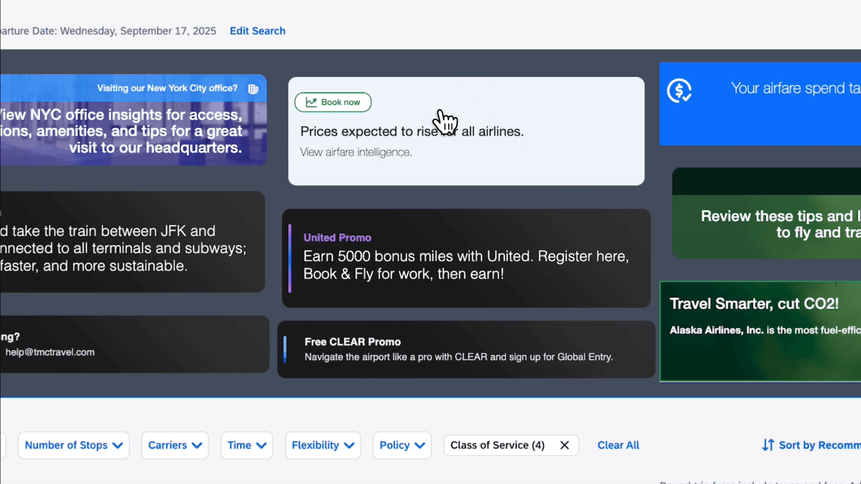Expand the Policy filter dropdown
The height and width of the screenshot is (484, 861).
(402, 445)
